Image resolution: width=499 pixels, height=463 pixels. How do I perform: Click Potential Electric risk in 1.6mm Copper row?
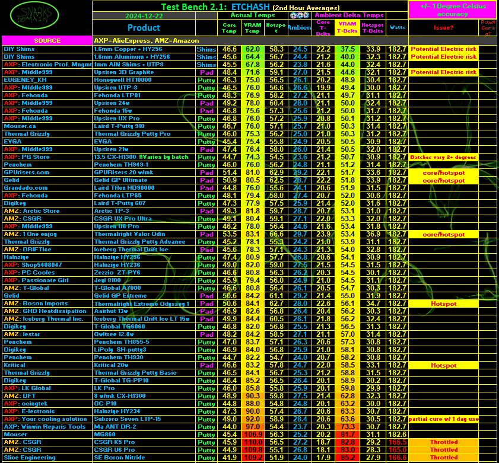click(443, 49)
